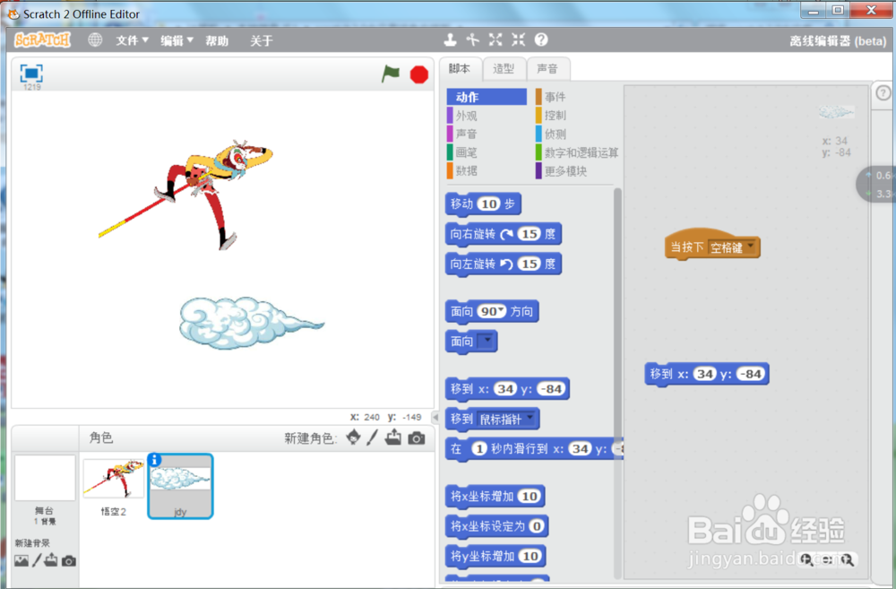
Task: Open the 文件 menu
Action: click(132, 40)
